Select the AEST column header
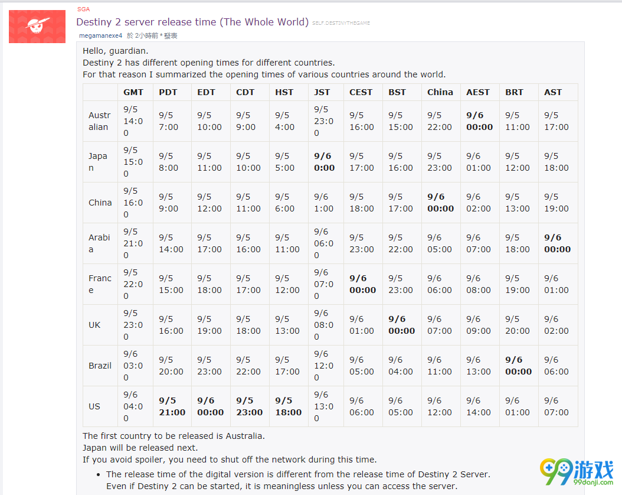Screen dimensions: 622x495 (x=478, y=92)
